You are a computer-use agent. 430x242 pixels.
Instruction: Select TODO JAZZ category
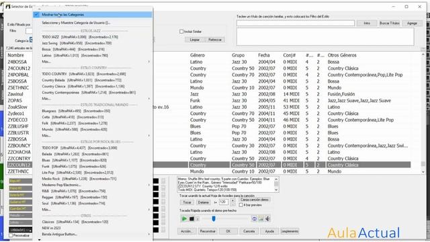[93, 37]
